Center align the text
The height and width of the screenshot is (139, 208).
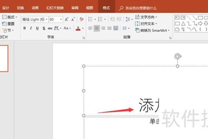pos(97,28)
